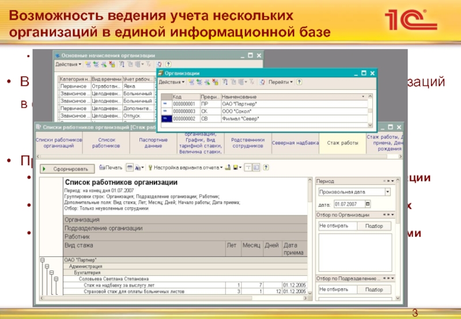Open the Северная надбавка tab

pos(295,143)
